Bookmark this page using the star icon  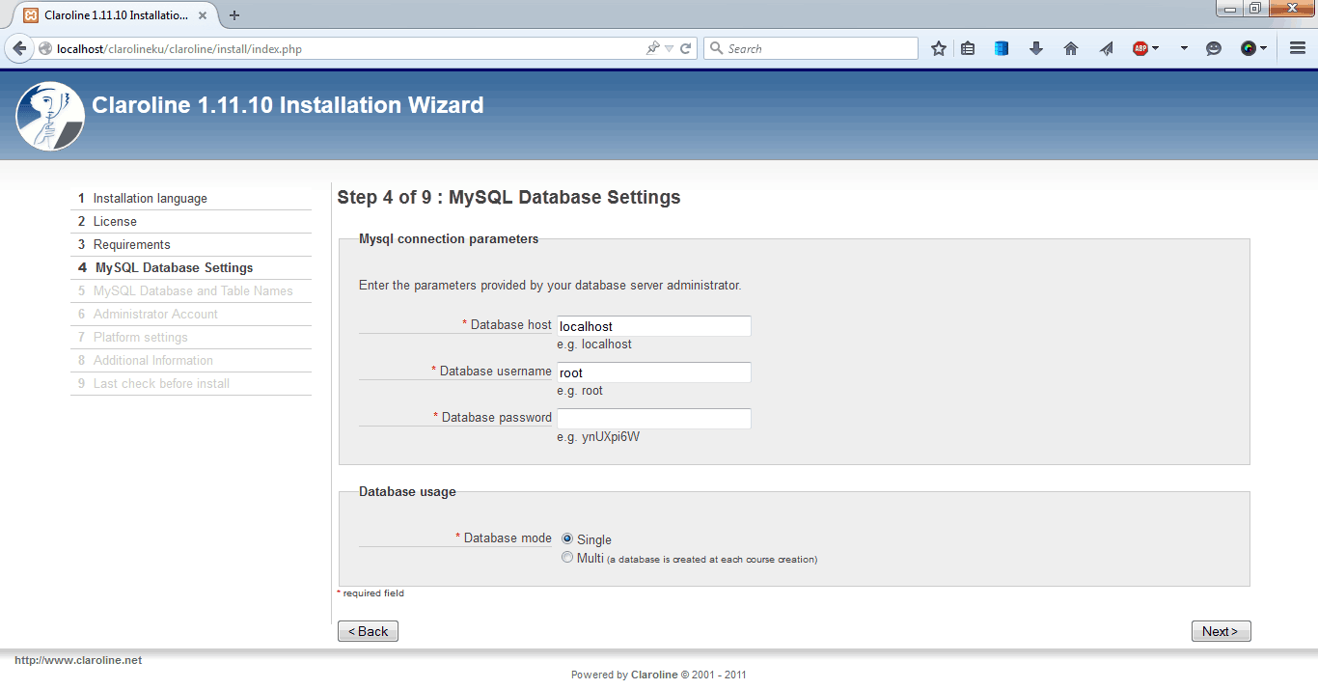938,47
